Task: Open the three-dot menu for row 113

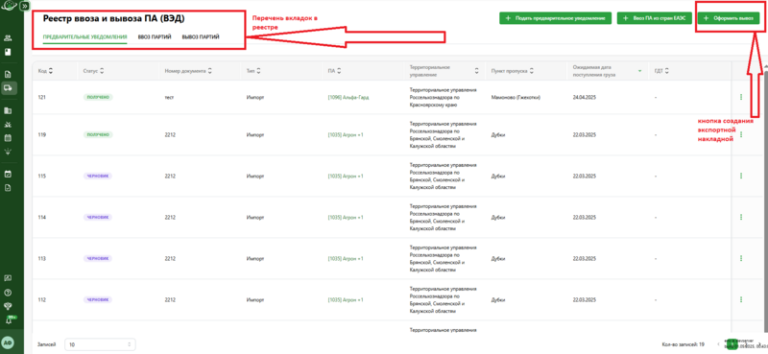Action: tap(740, 258)
